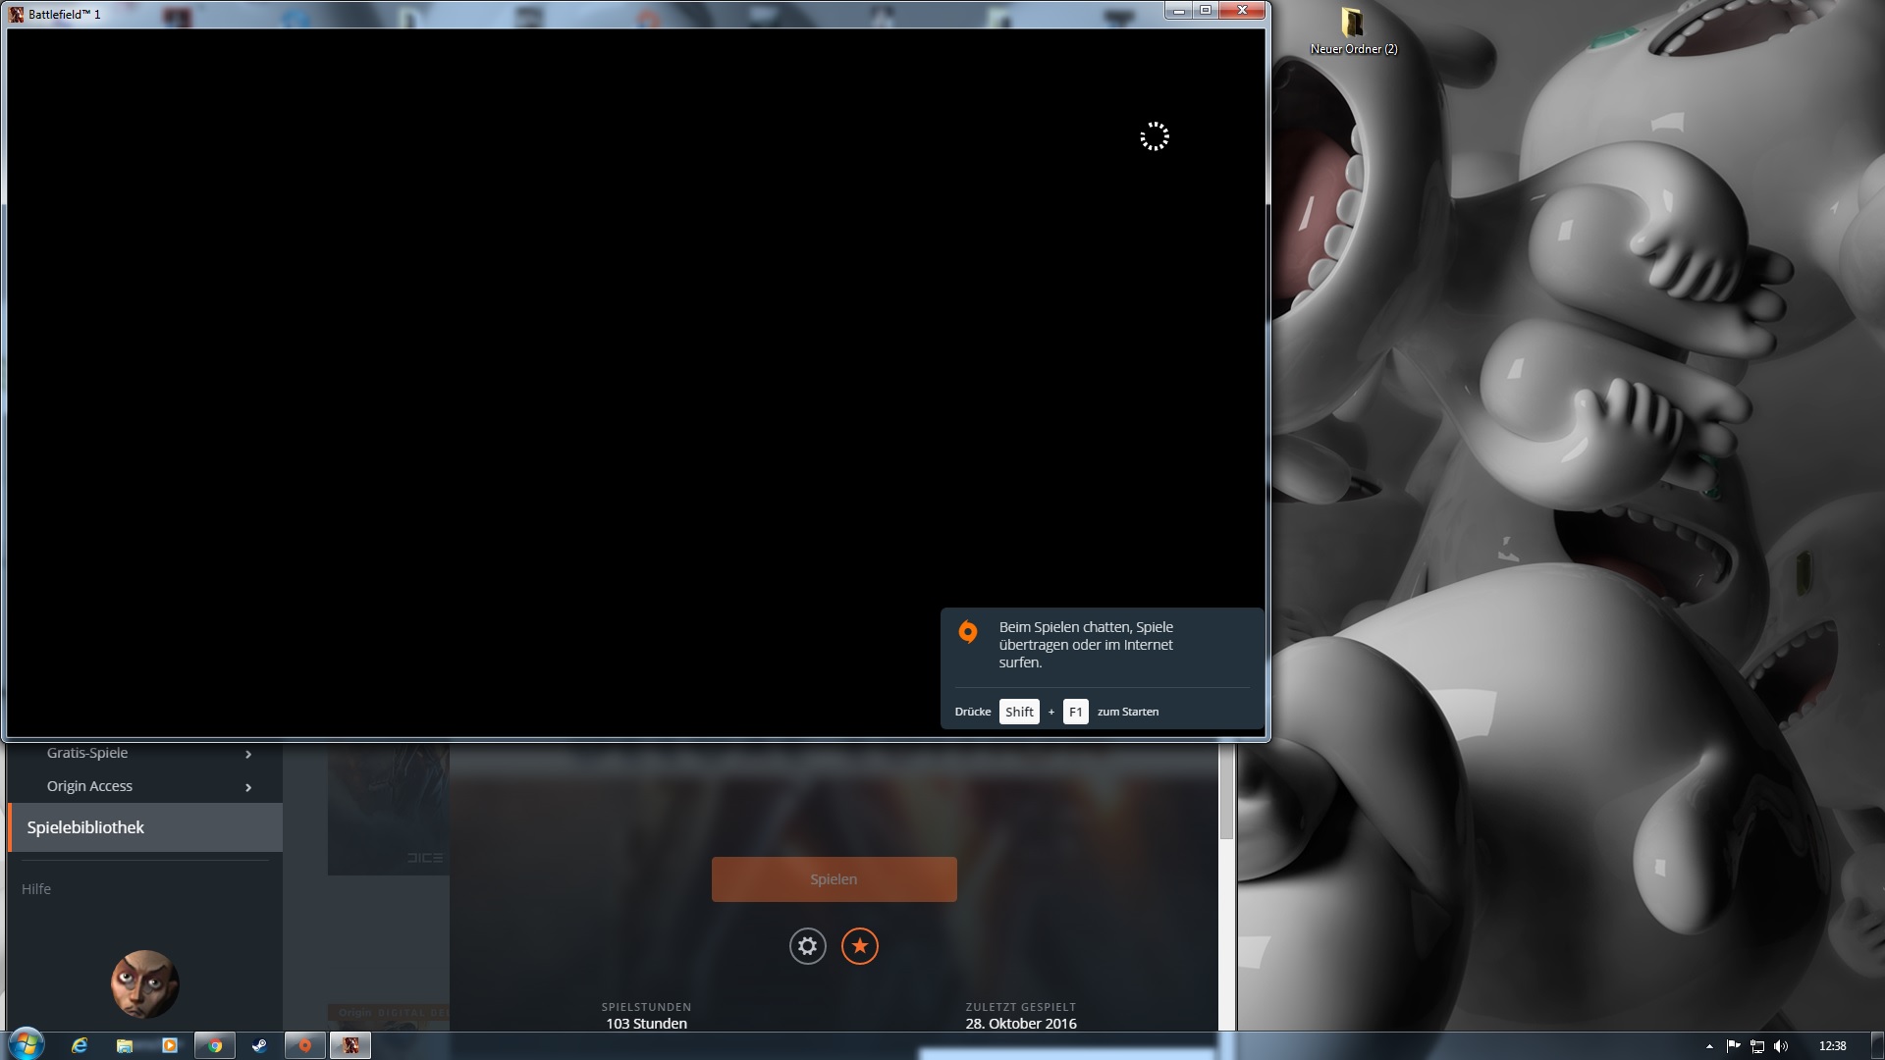Open network status tray icon

click(x=1757, y=1046)
